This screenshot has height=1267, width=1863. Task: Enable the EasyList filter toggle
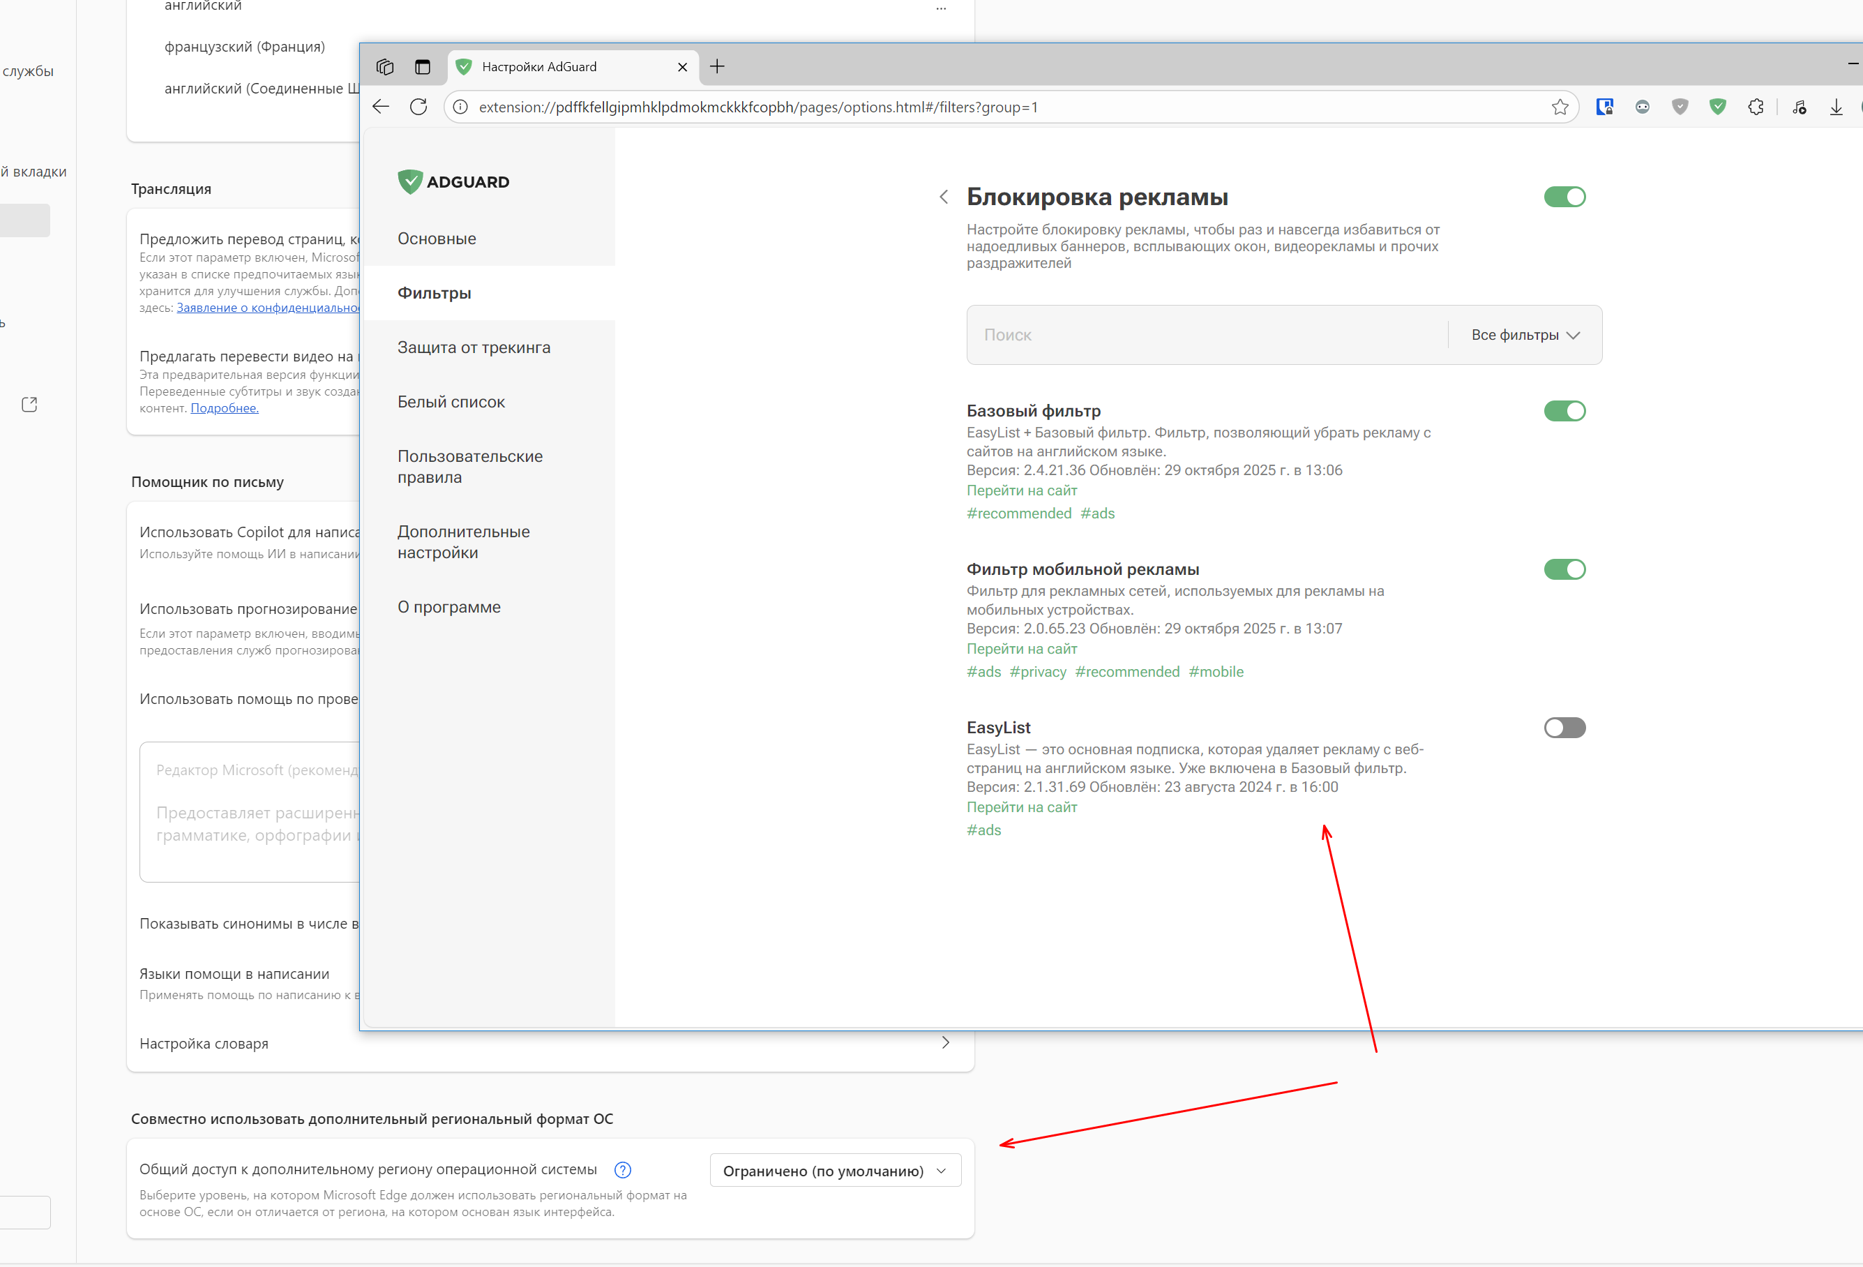[1564, 727]
